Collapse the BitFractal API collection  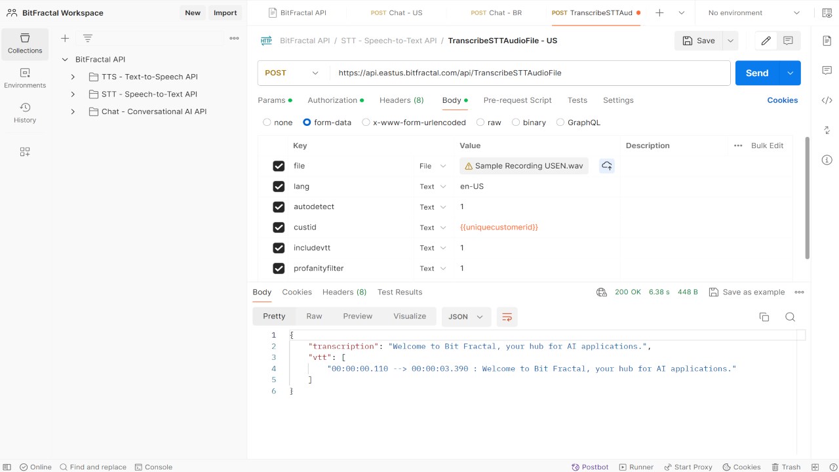click(64, 60)
